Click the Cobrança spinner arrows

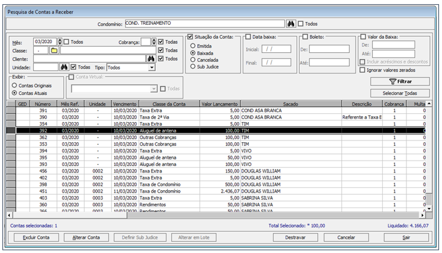(153, 42)
